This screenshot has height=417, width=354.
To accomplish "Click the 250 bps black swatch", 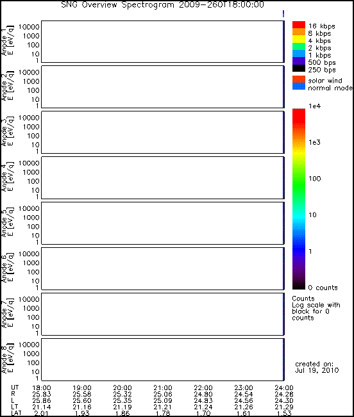I will coord(299,68).
